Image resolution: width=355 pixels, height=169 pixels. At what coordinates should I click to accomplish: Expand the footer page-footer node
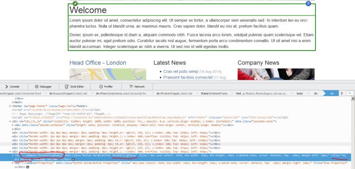pyautogui.click(x=10, y=106)
